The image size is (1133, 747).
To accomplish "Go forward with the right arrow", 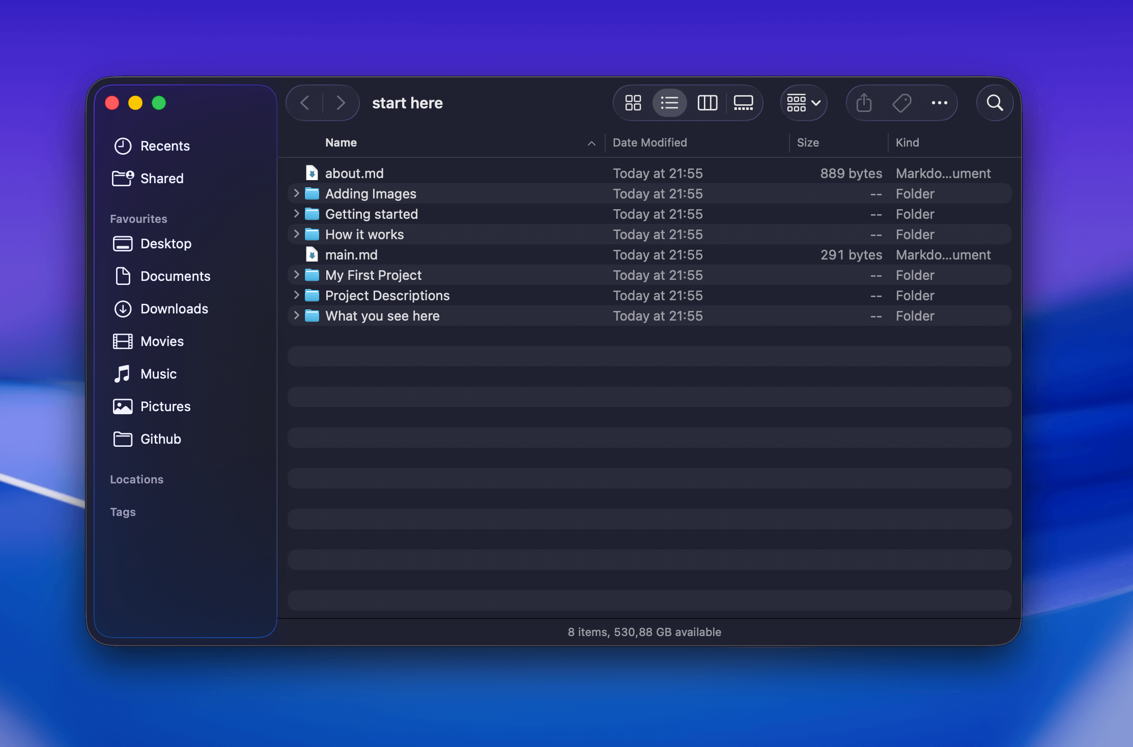I will pyautogui.click(x=341, y=103).
